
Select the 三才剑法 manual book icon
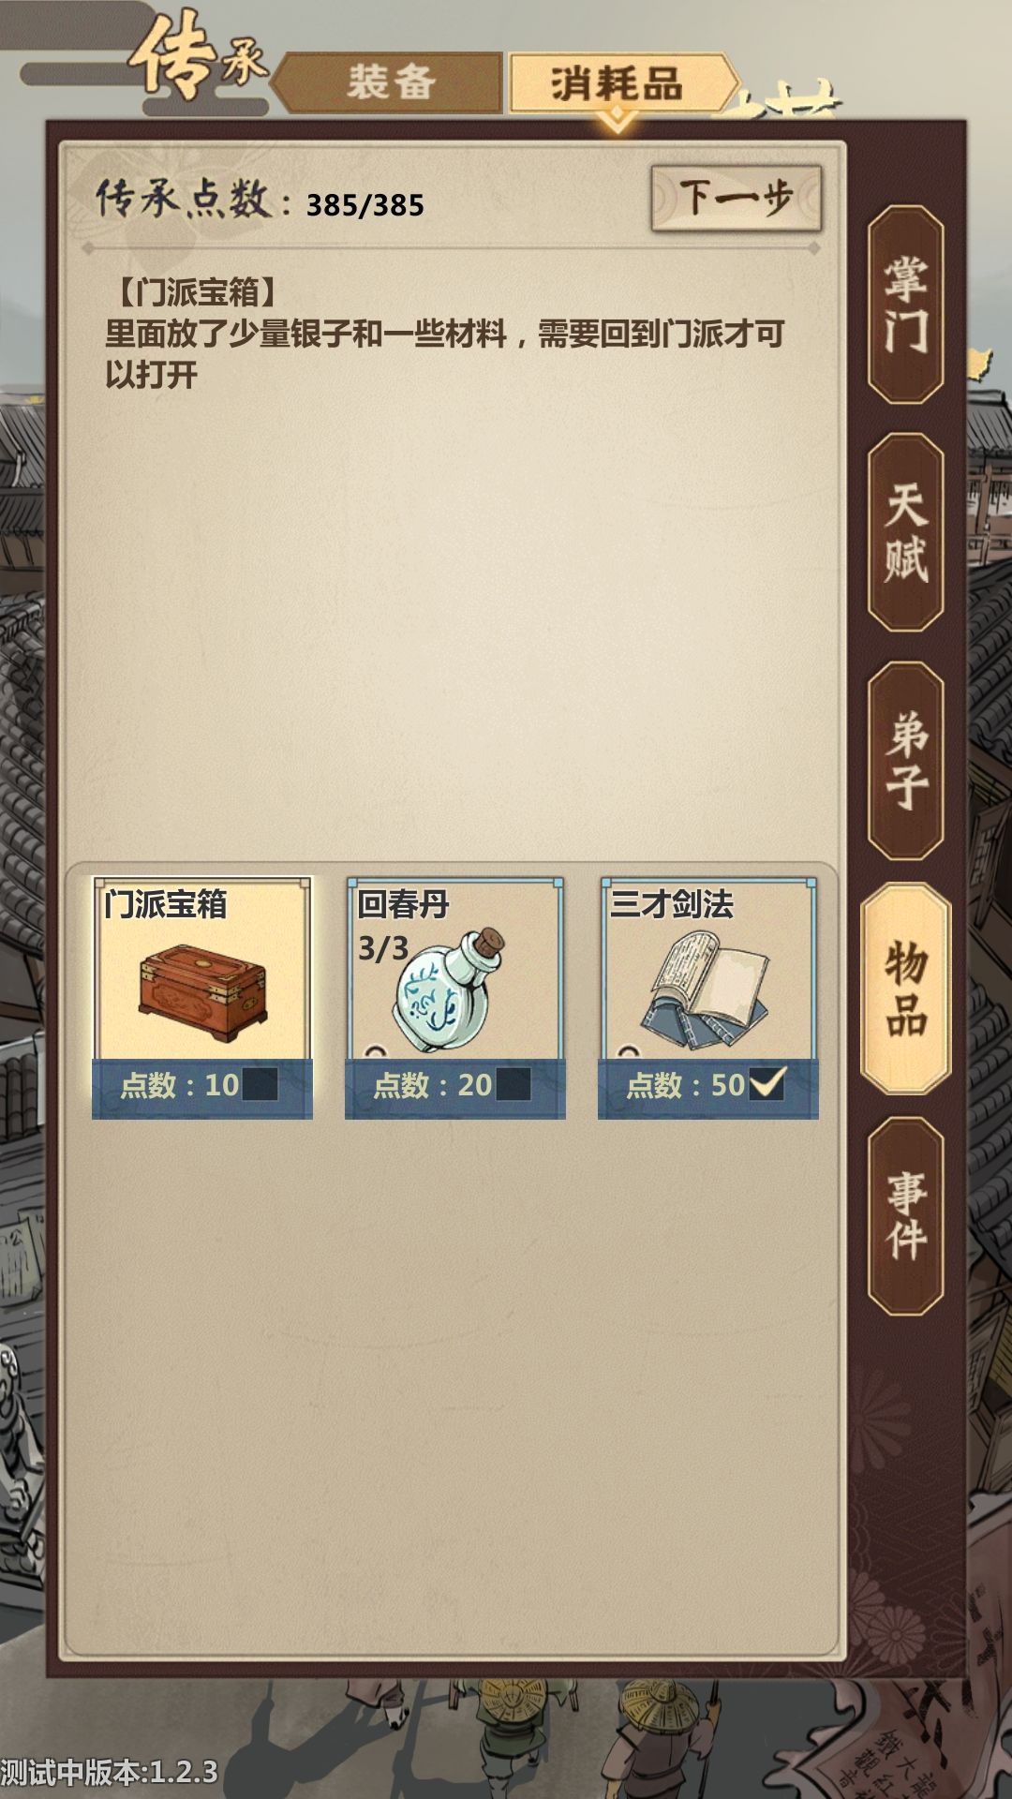[x=705, y=990]
